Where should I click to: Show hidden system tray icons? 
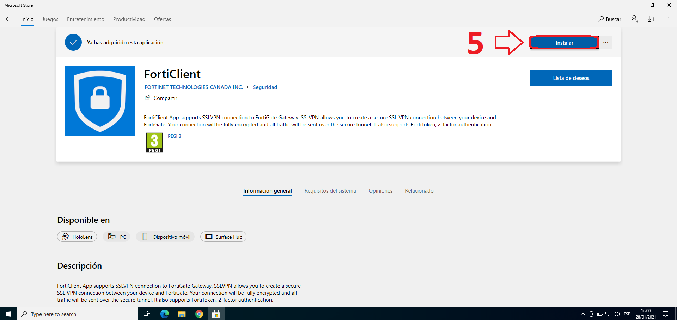[583, 314]
